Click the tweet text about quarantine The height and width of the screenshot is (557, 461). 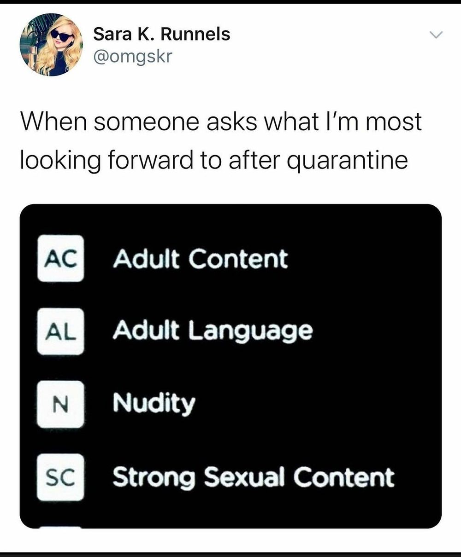click(221, 141)
